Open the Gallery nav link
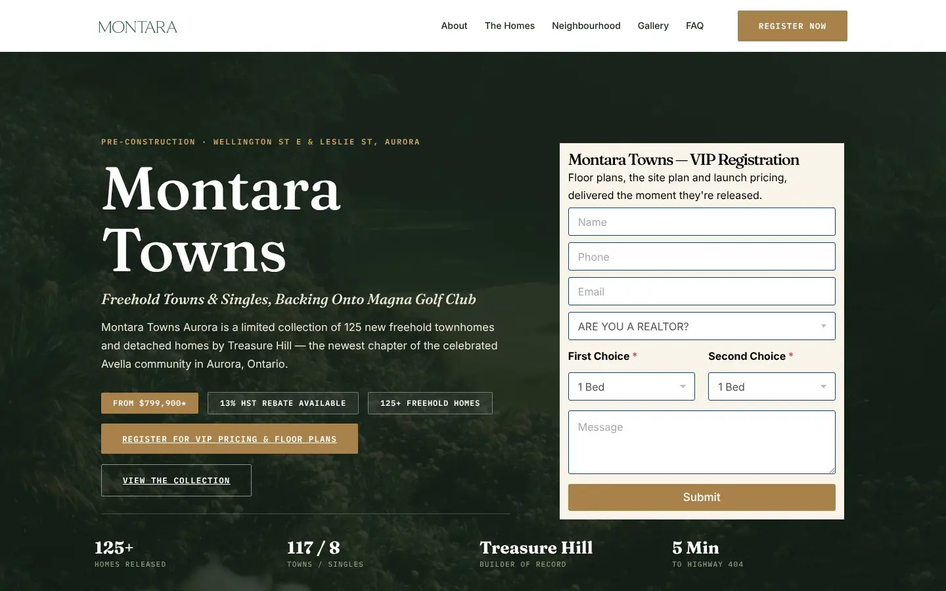 click(653, 26)
